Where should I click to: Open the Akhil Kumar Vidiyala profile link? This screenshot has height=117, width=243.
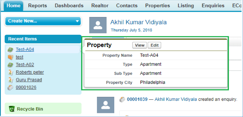[138, 23]
